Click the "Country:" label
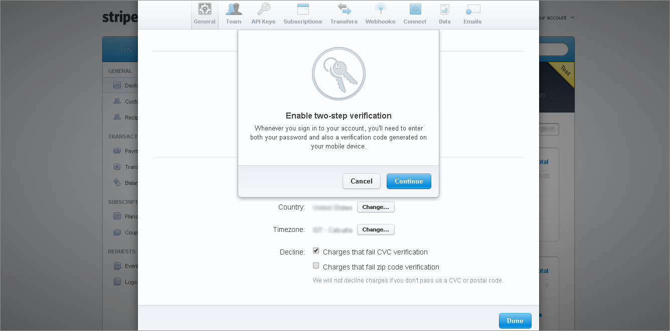 [291, 207]
